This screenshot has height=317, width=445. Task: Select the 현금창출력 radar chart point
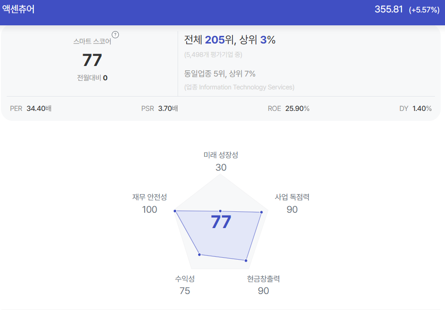(246, 261)
